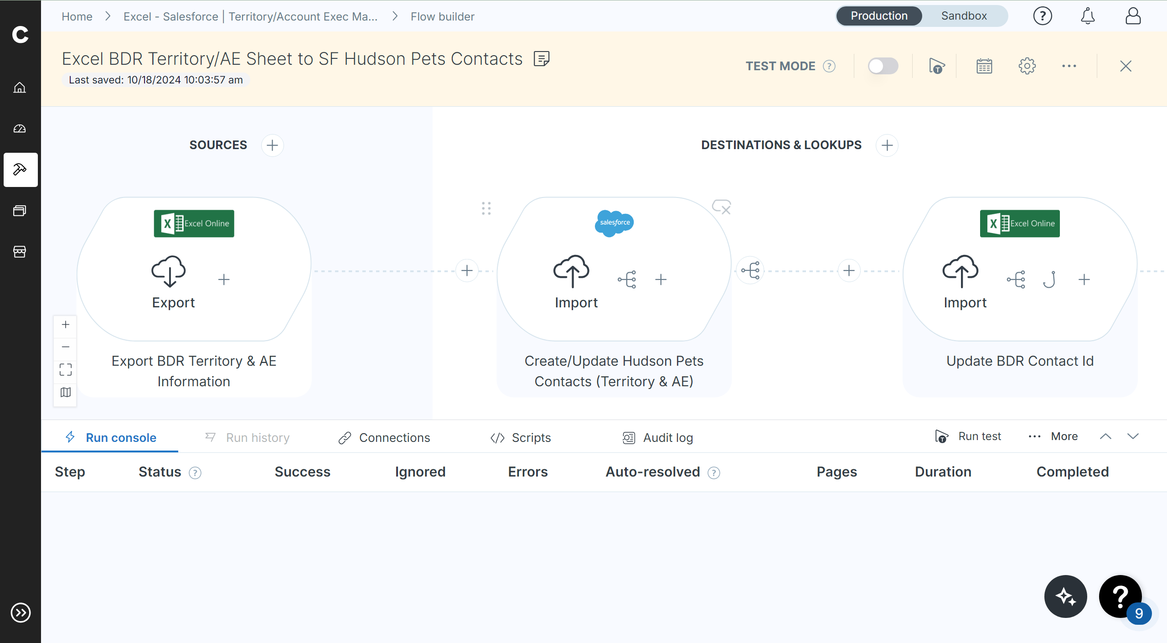Switch to the Scripts tab

(x=520, y=438)
